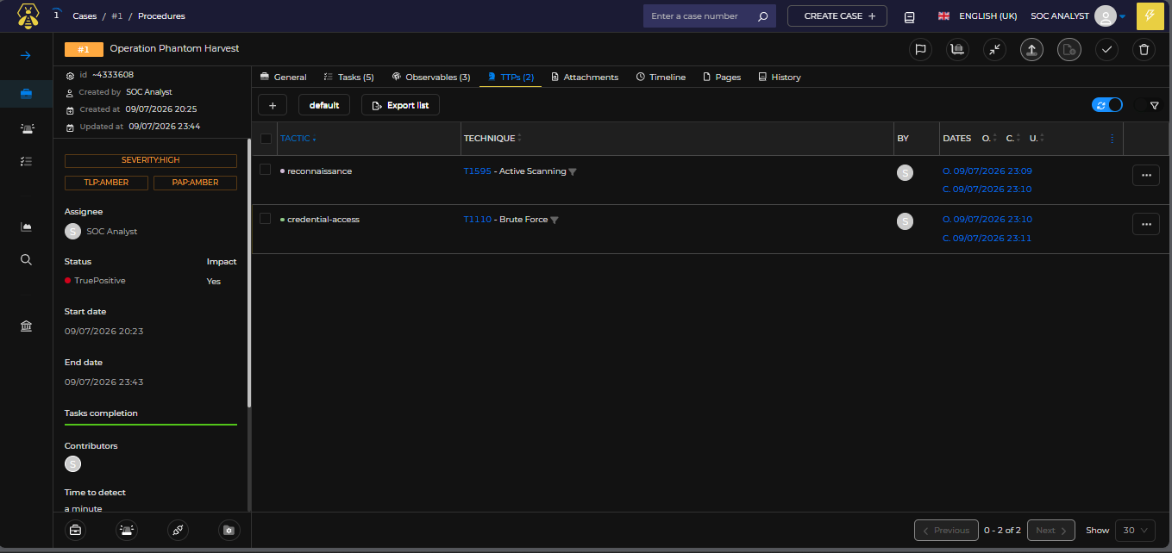Click the export upload arrow icon

click(1031, 50)
